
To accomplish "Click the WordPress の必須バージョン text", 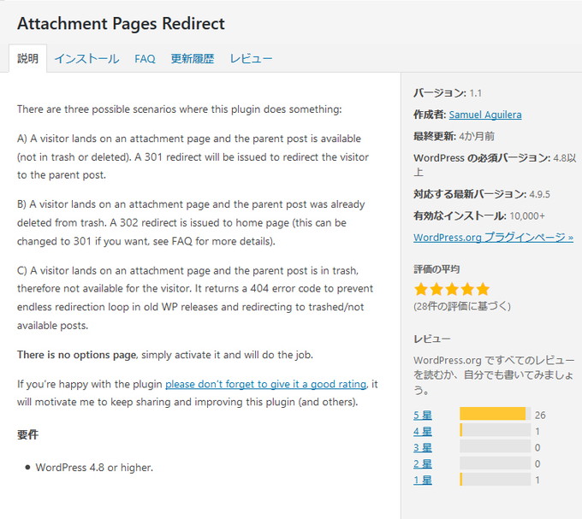I will tap(495, 165).
